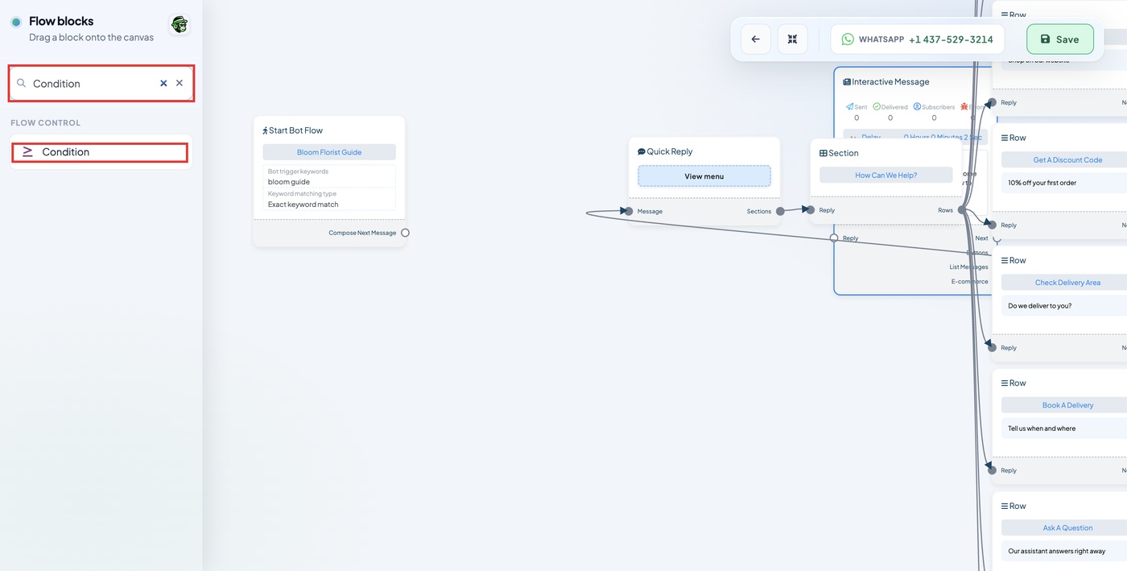Save the bot flow
Viewport: 1127px width, 571px height.
pyautogui.click(x=1059, y=39)
